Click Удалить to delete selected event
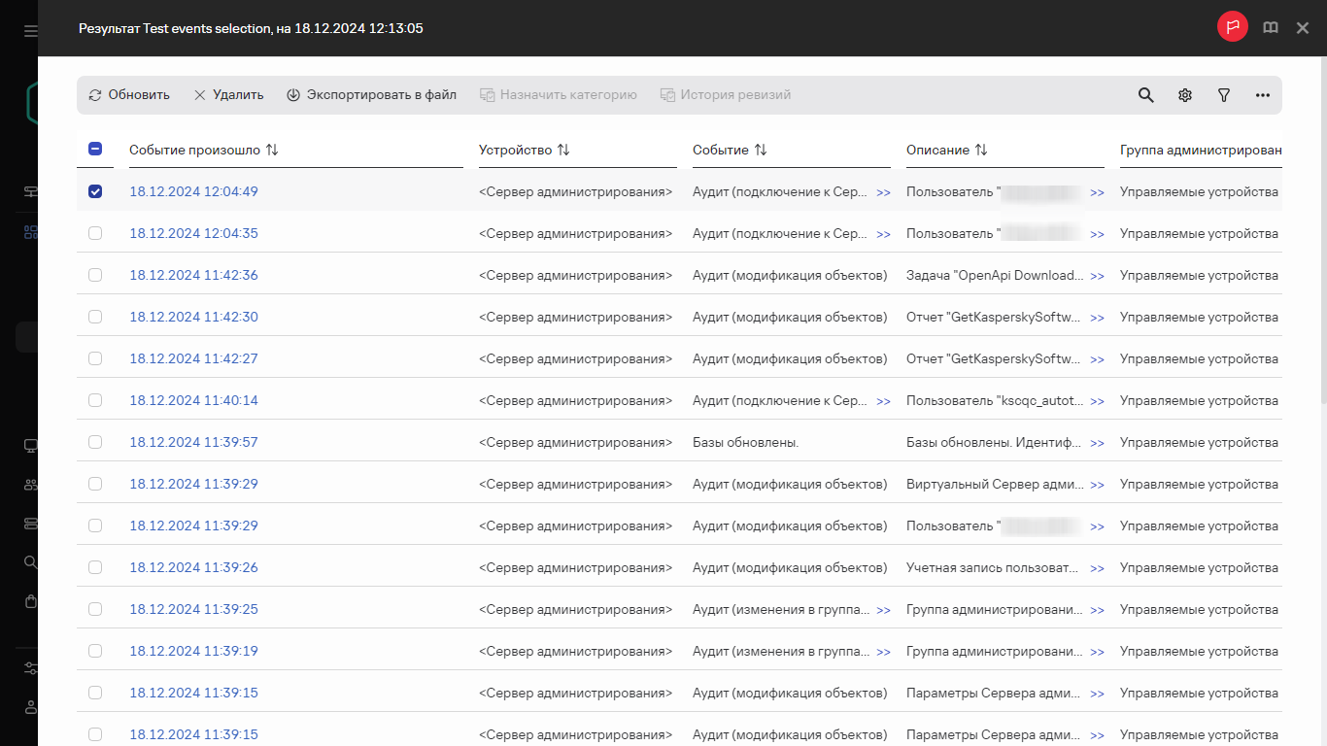The image size is (1327, 746). tap(228, 95)
